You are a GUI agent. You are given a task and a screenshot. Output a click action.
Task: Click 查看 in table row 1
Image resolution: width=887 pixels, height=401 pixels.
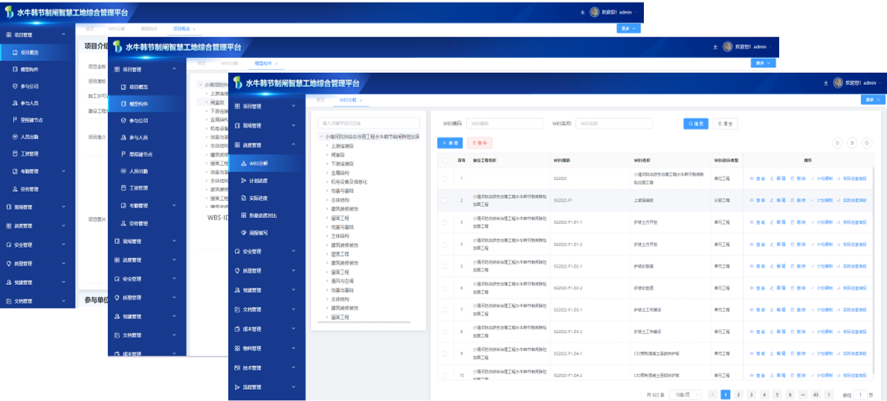tap(757, 179)
